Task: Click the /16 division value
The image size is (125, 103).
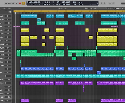Action: click(75, 5)
